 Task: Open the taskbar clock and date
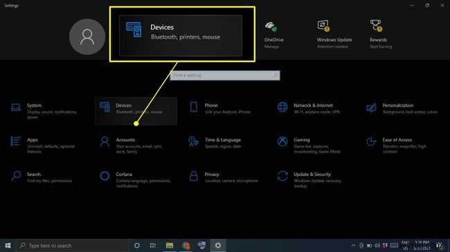coord(422,245)
